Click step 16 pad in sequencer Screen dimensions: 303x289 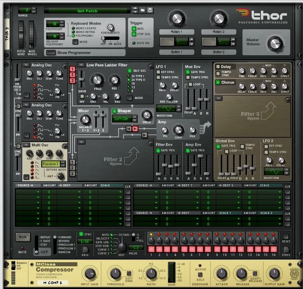pos(274,249)
